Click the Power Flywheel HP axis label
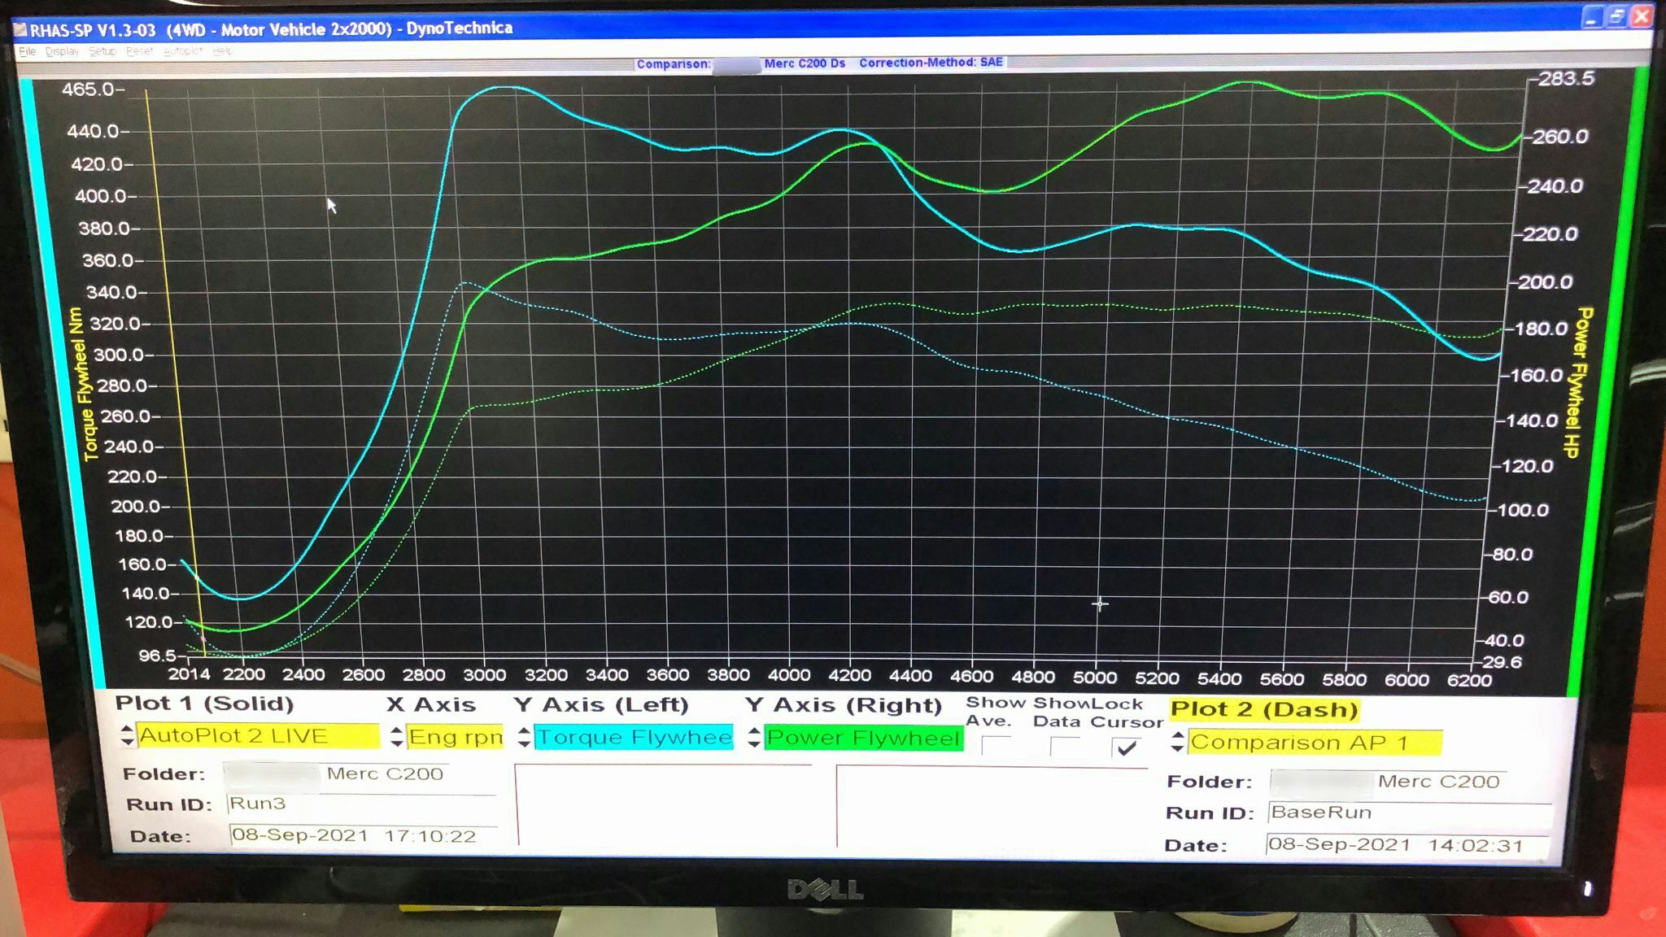Viewport: 1666px width, 937px height. click(x=1580, y=382)
